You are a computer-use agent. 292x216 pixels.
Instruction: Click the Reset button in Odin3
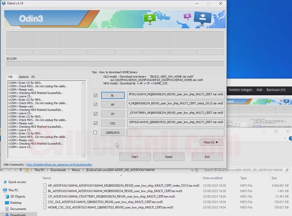point(169,157)
